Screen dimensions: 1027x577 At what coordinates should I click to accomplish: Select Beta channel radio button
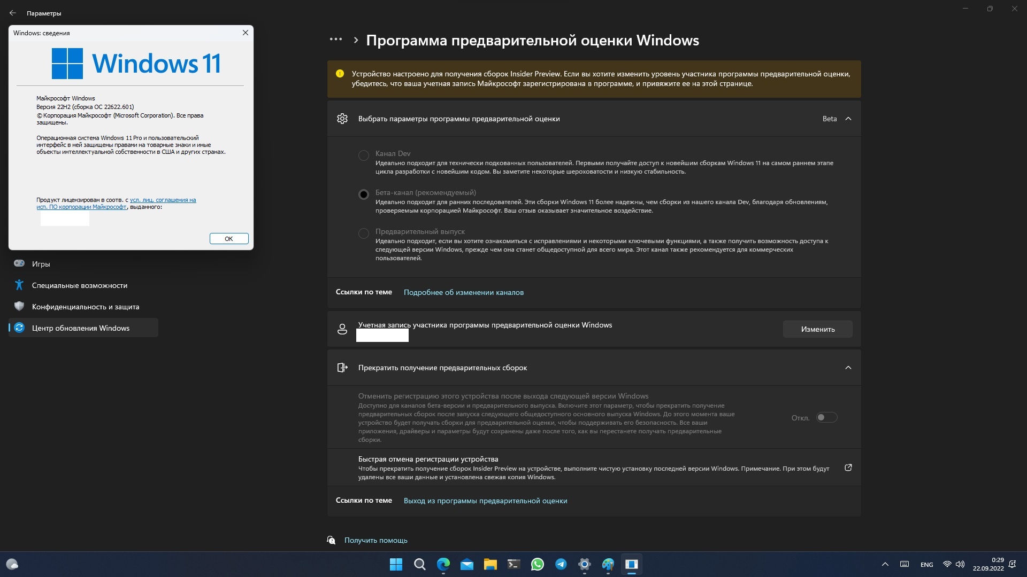coord(364,194)
